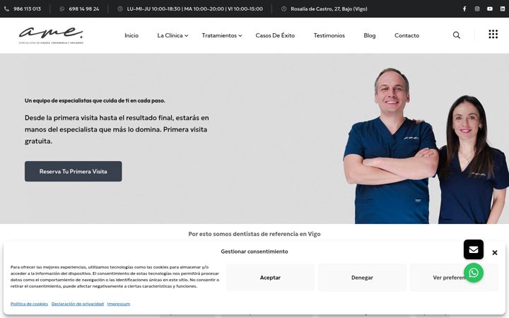Open the dotted grid menu icon

coord(493,34)
